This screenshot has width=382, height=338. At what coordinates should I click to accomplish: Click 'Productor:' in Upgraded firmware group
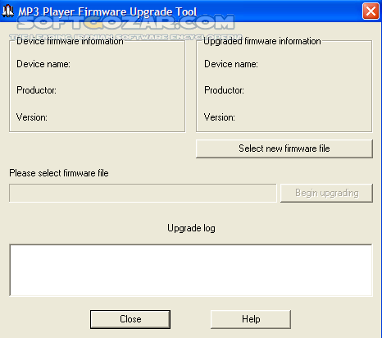click(x=224, y=90)
